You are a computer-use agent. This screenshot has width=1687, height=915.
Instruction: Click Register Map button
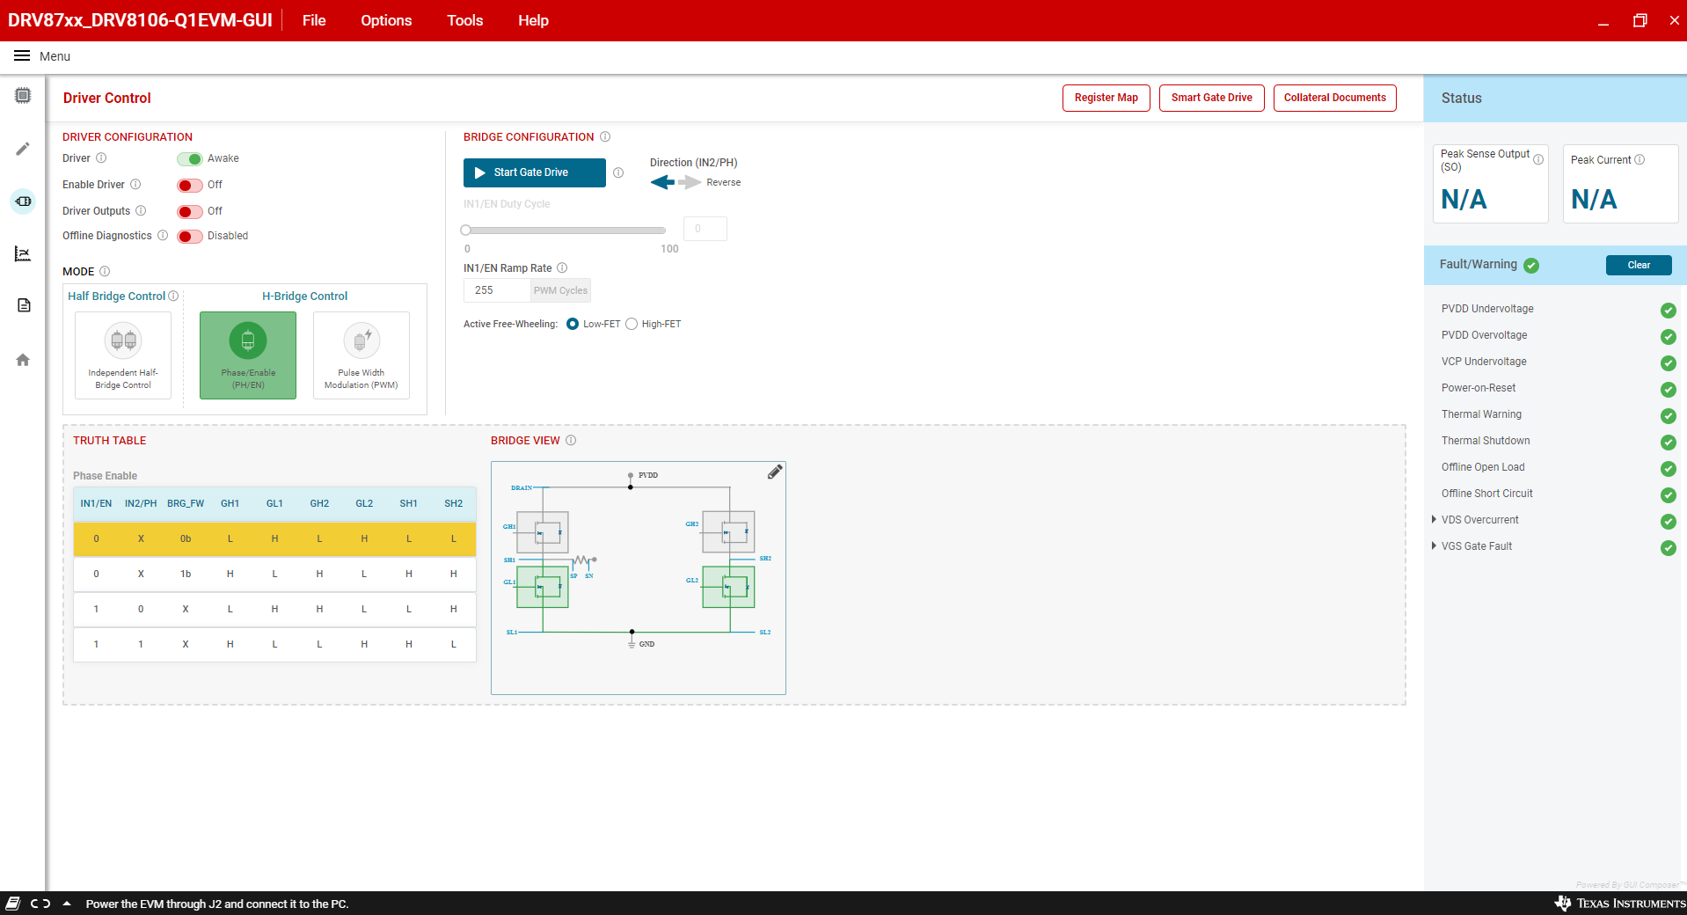point(1106,98)
